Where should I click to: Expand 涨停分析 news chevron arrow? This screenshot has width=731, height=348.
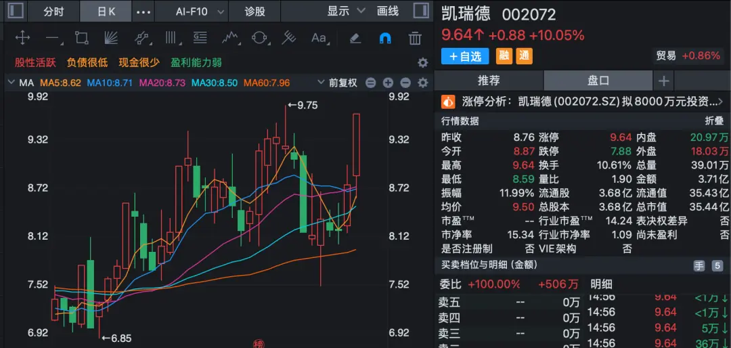(722, 102)
